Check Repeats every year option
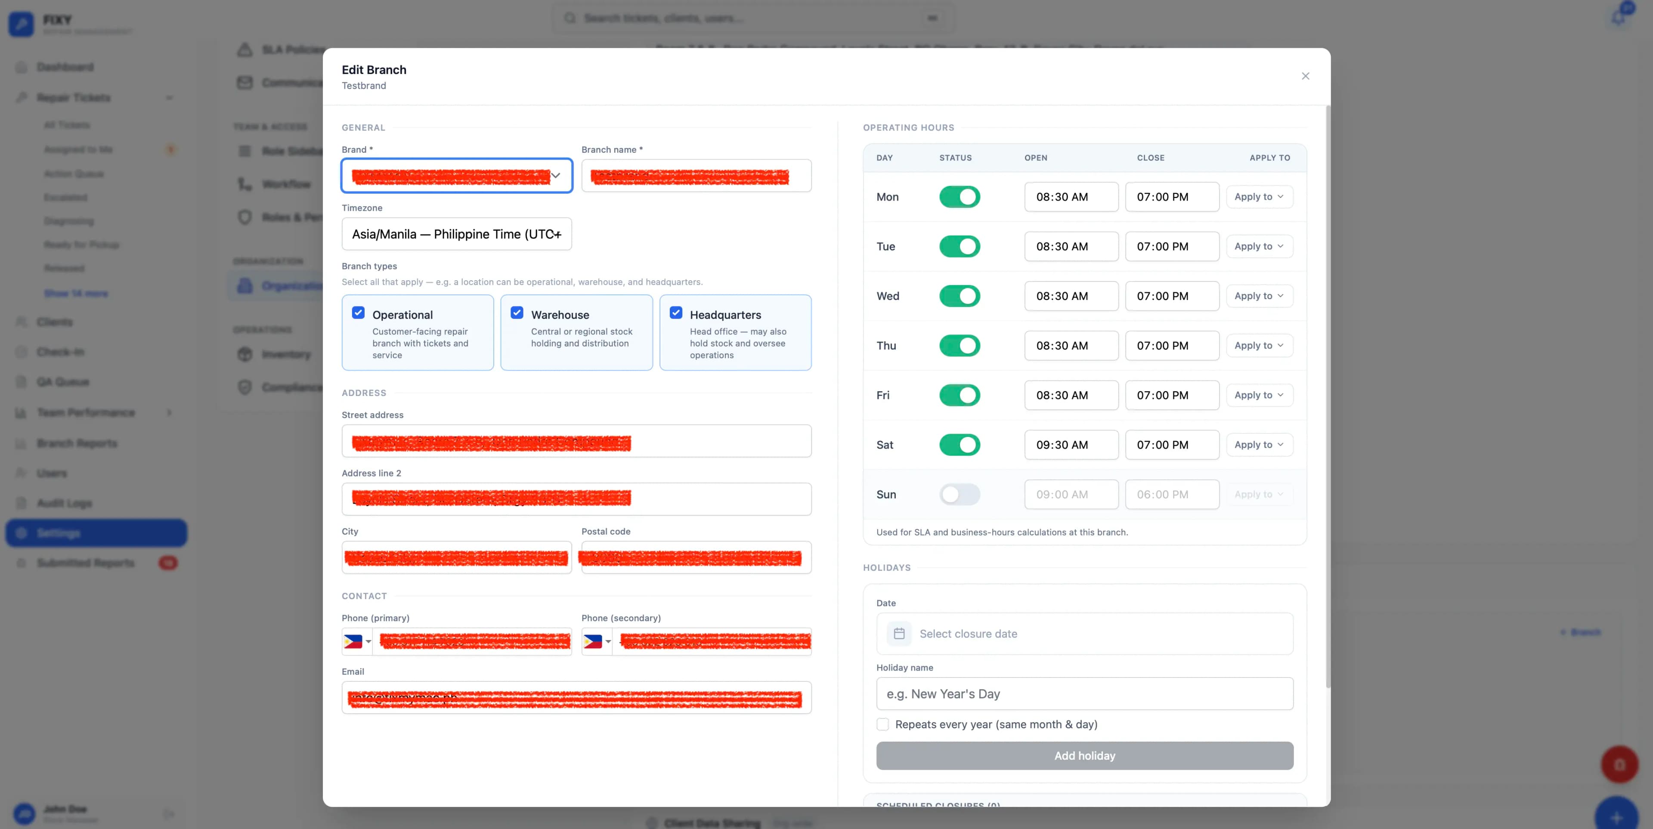The height and width of the screenshot is (829, 1653). click(x=883, y=724)
